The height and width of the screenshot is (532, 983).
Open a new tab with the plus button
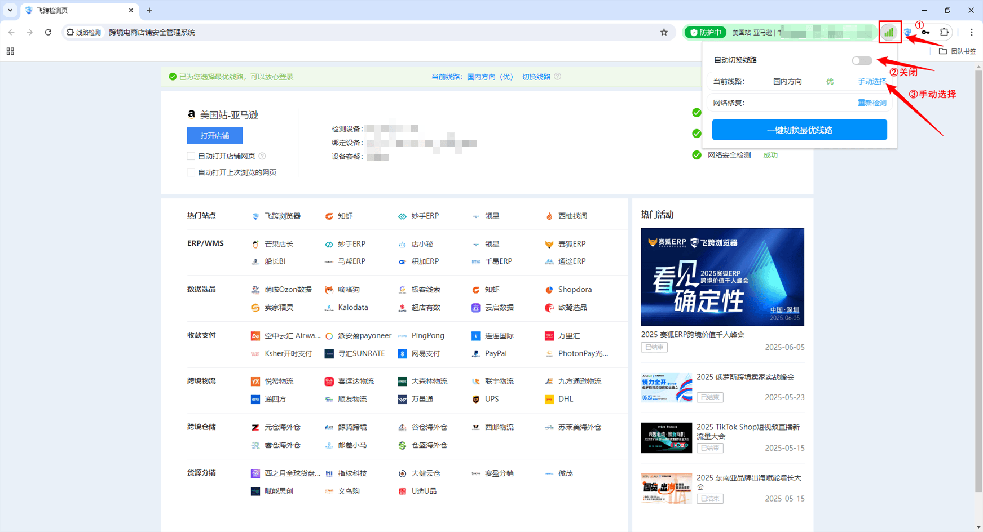[x=149, y=10]
